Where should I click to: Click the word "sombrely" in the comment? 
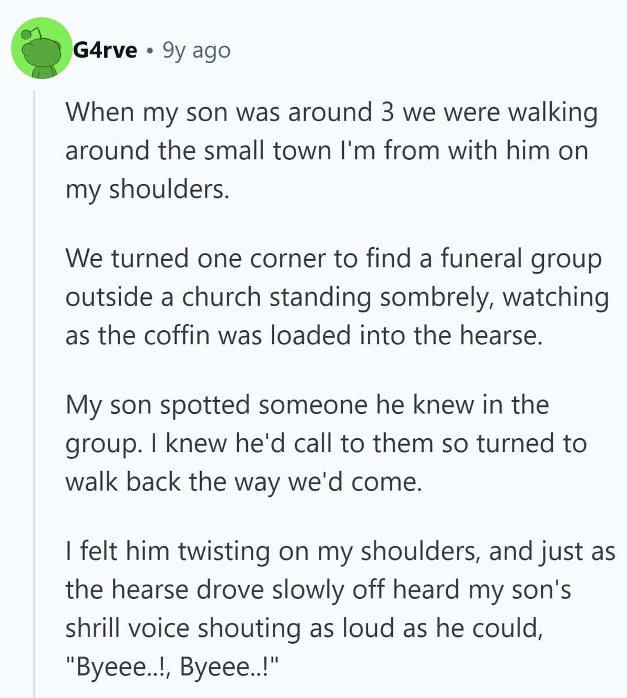click(x=436, y=297)
